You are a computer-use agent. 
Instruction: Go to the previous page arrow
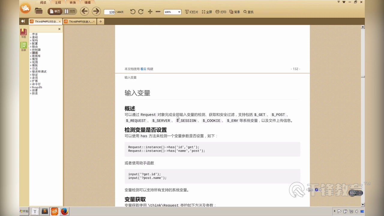[x=84, y=11]
